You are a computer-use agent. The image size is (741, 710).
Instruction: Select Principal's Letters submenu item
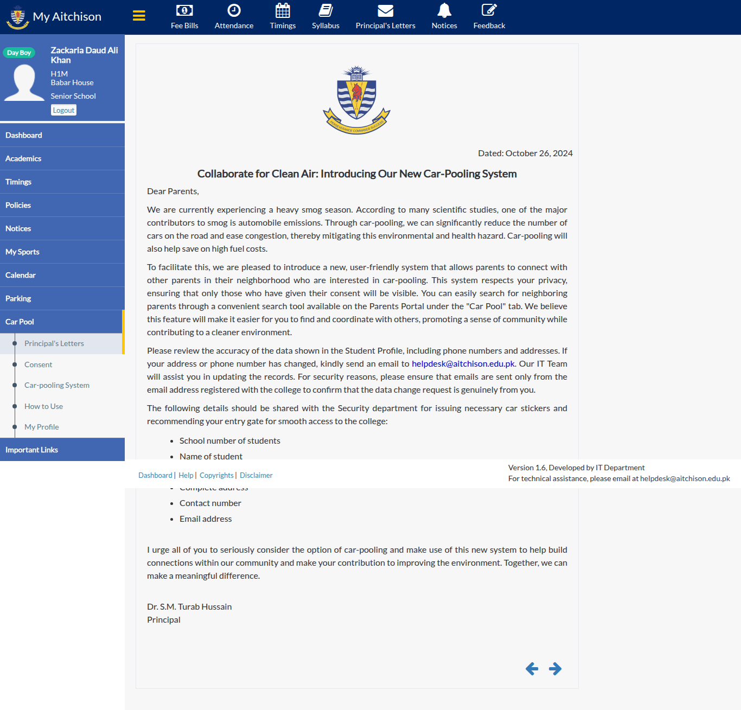click(62, 343)
